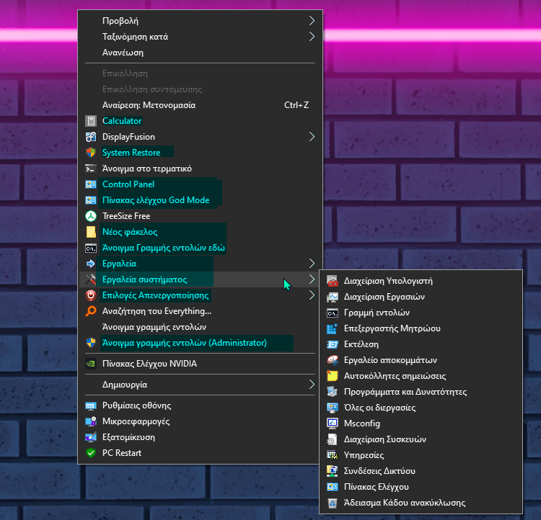541x520 pixels.
Task: Open Γραμμή εντολών from the submenu
Action: [x=421, y=313]
